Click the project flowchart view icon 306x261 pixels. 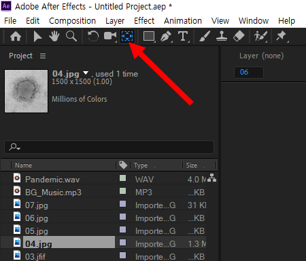(x=211, y=178)
